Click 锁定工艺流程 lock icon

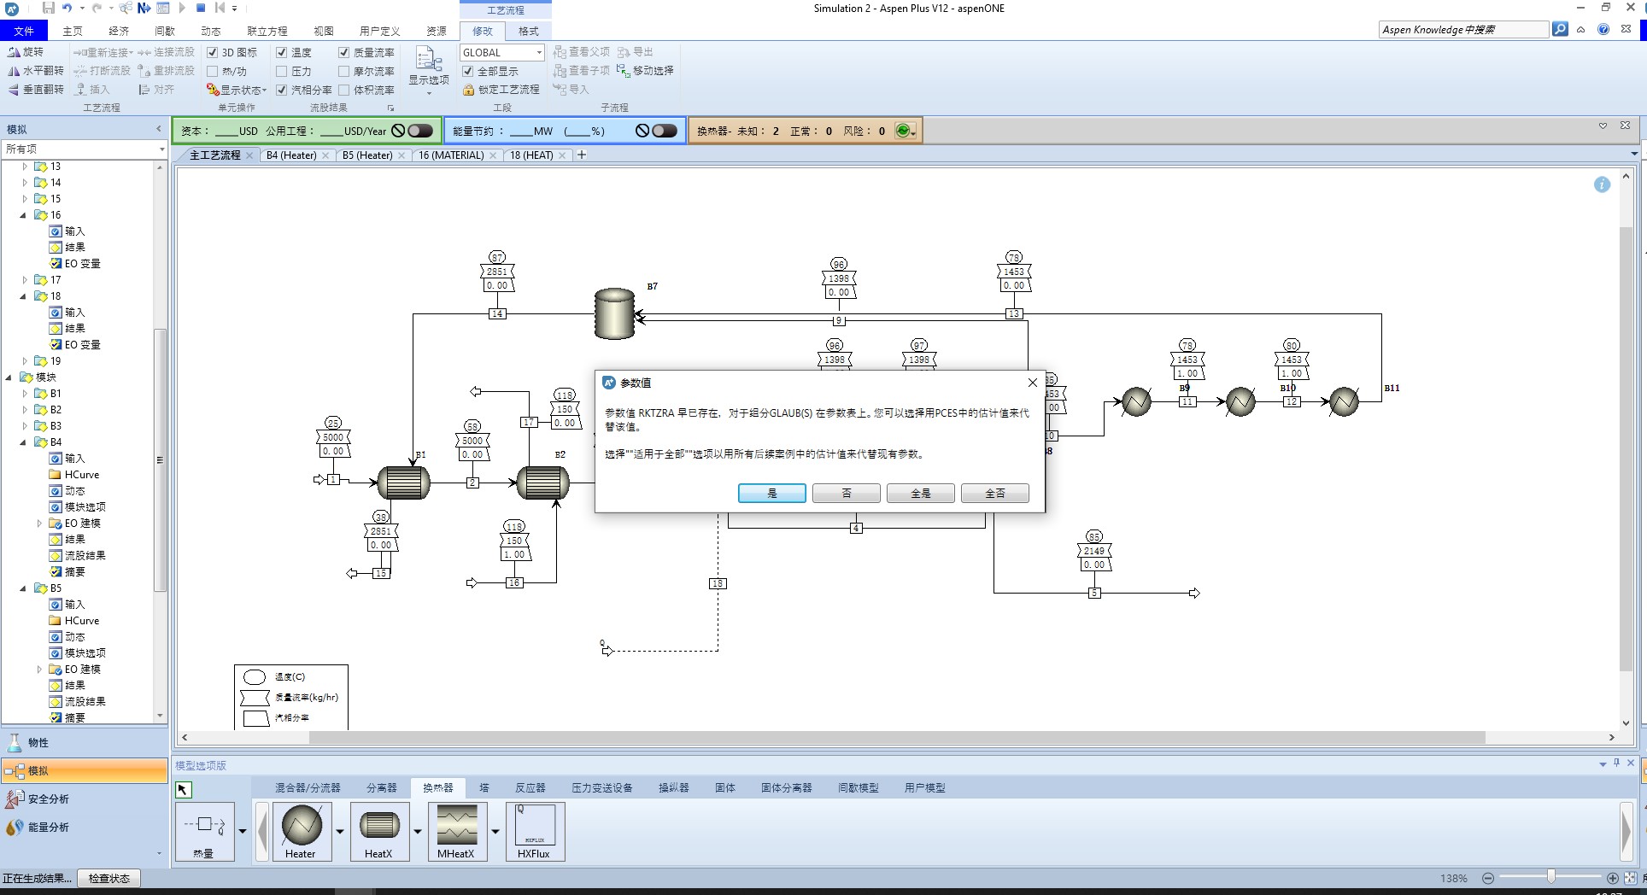(x=468, y=90)
